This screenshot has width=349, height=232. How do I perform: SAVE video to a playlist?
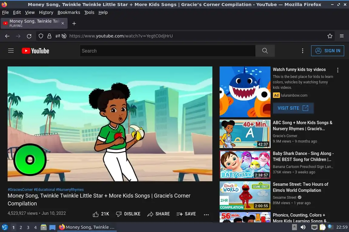click(x=186, y=214)
